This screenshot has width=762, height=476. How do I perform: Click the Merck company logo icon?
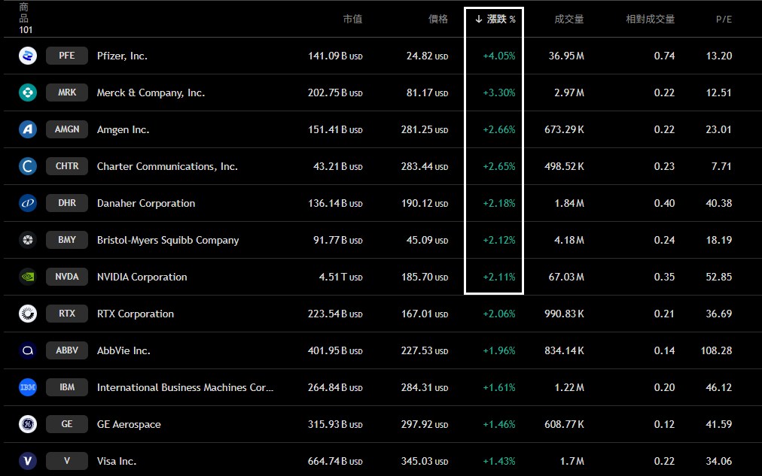click(x=28, y=92)
